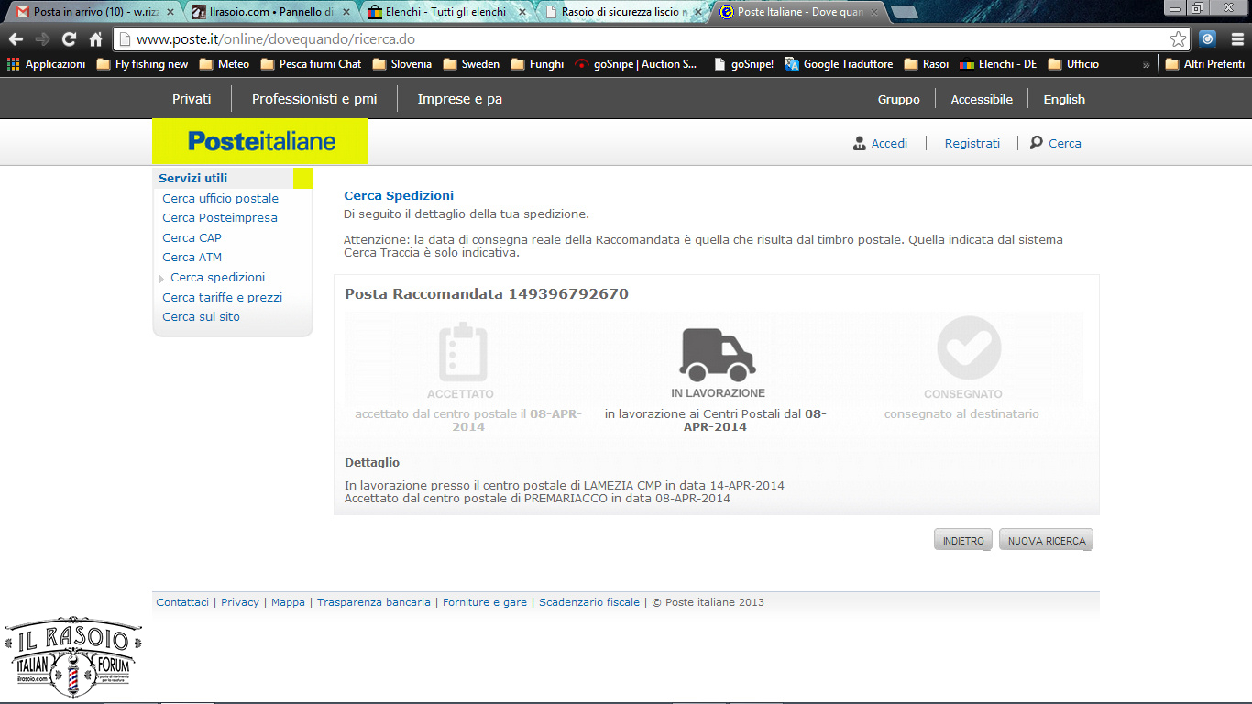
Task: Close the Elenchi tab
Action: coord(522,13)
